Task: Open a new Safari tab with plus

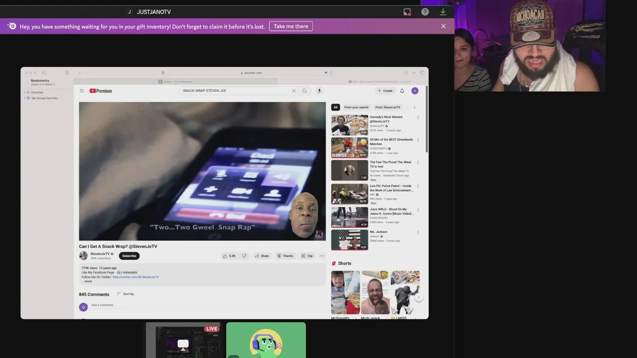Action: 414,73
